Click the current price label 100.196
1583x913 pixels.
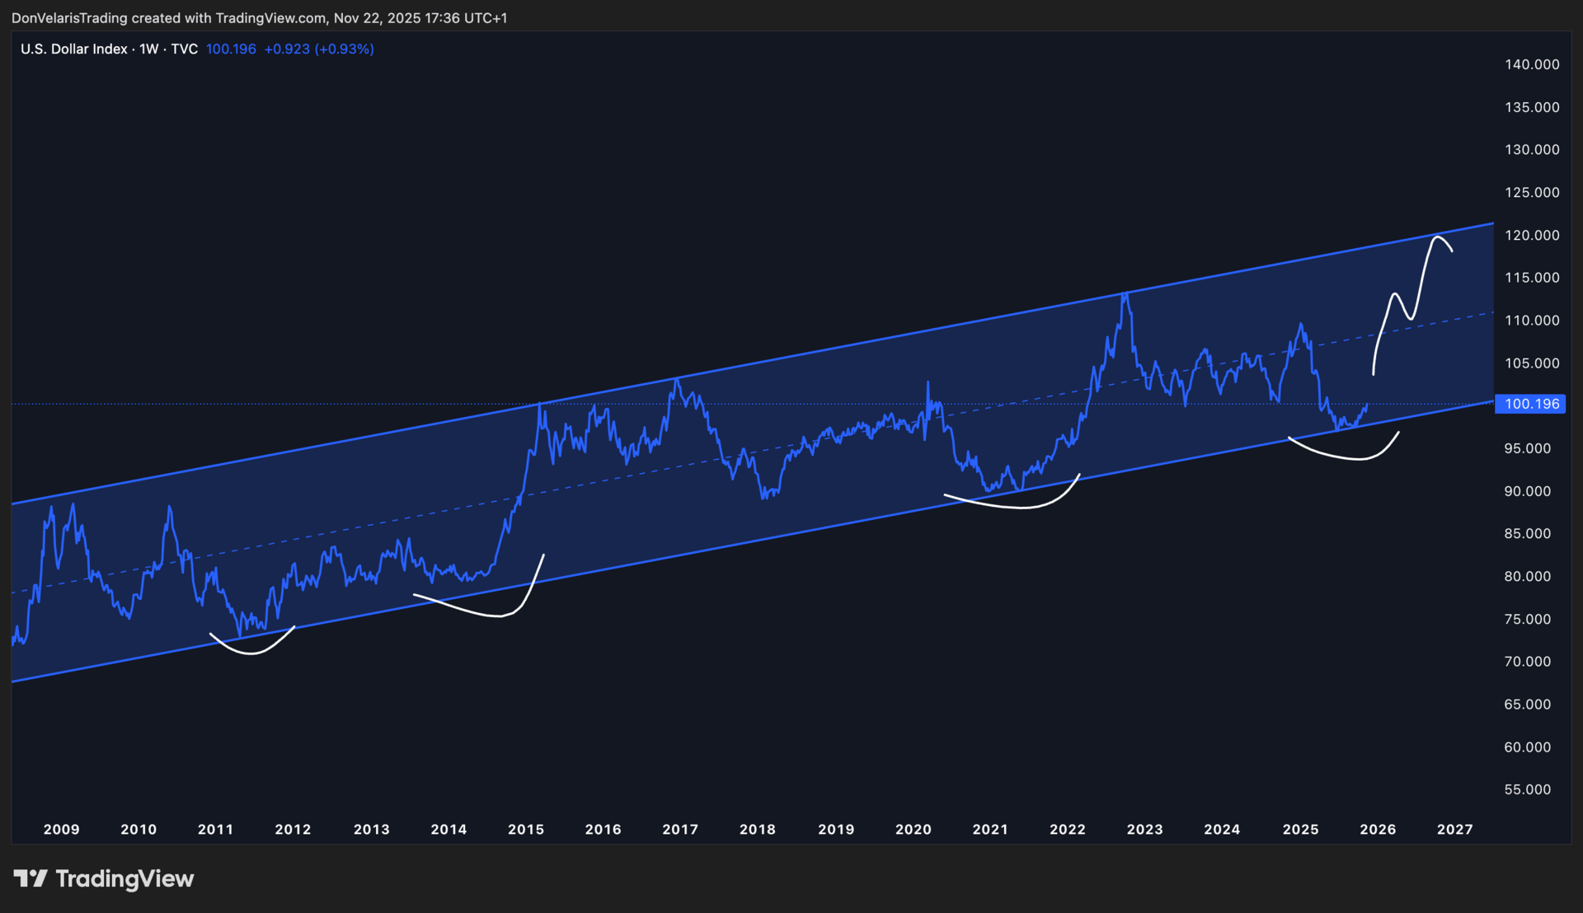pyautogui.click(x=1531, y=404)
